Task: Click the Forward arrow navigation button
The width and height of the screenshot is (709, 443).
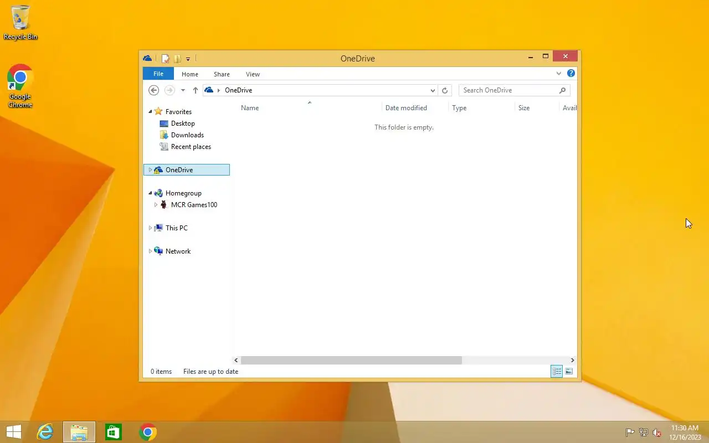Action: tap(169, 90)
